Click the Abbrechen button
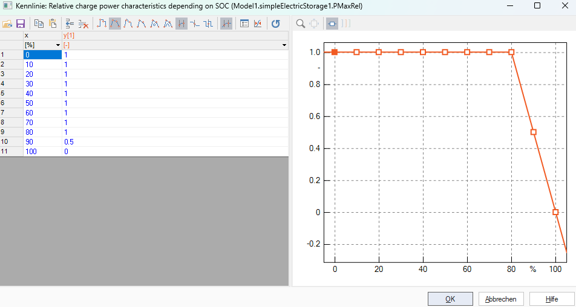The width and height of the screenshot is (576, 307). tap(501, 299)
